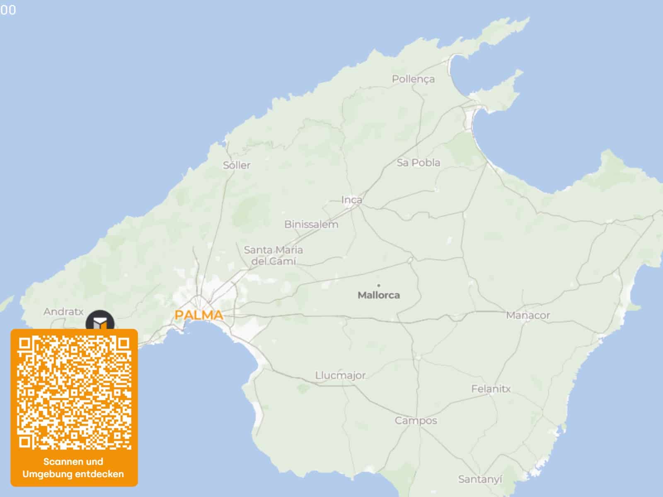Click the dark cube location marker near Andratx

pyautogui.click(x=100, y=321)
